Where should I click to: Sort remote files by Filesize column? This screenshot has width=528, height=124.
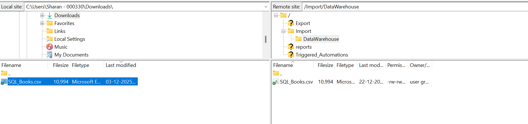coord(325,65)
